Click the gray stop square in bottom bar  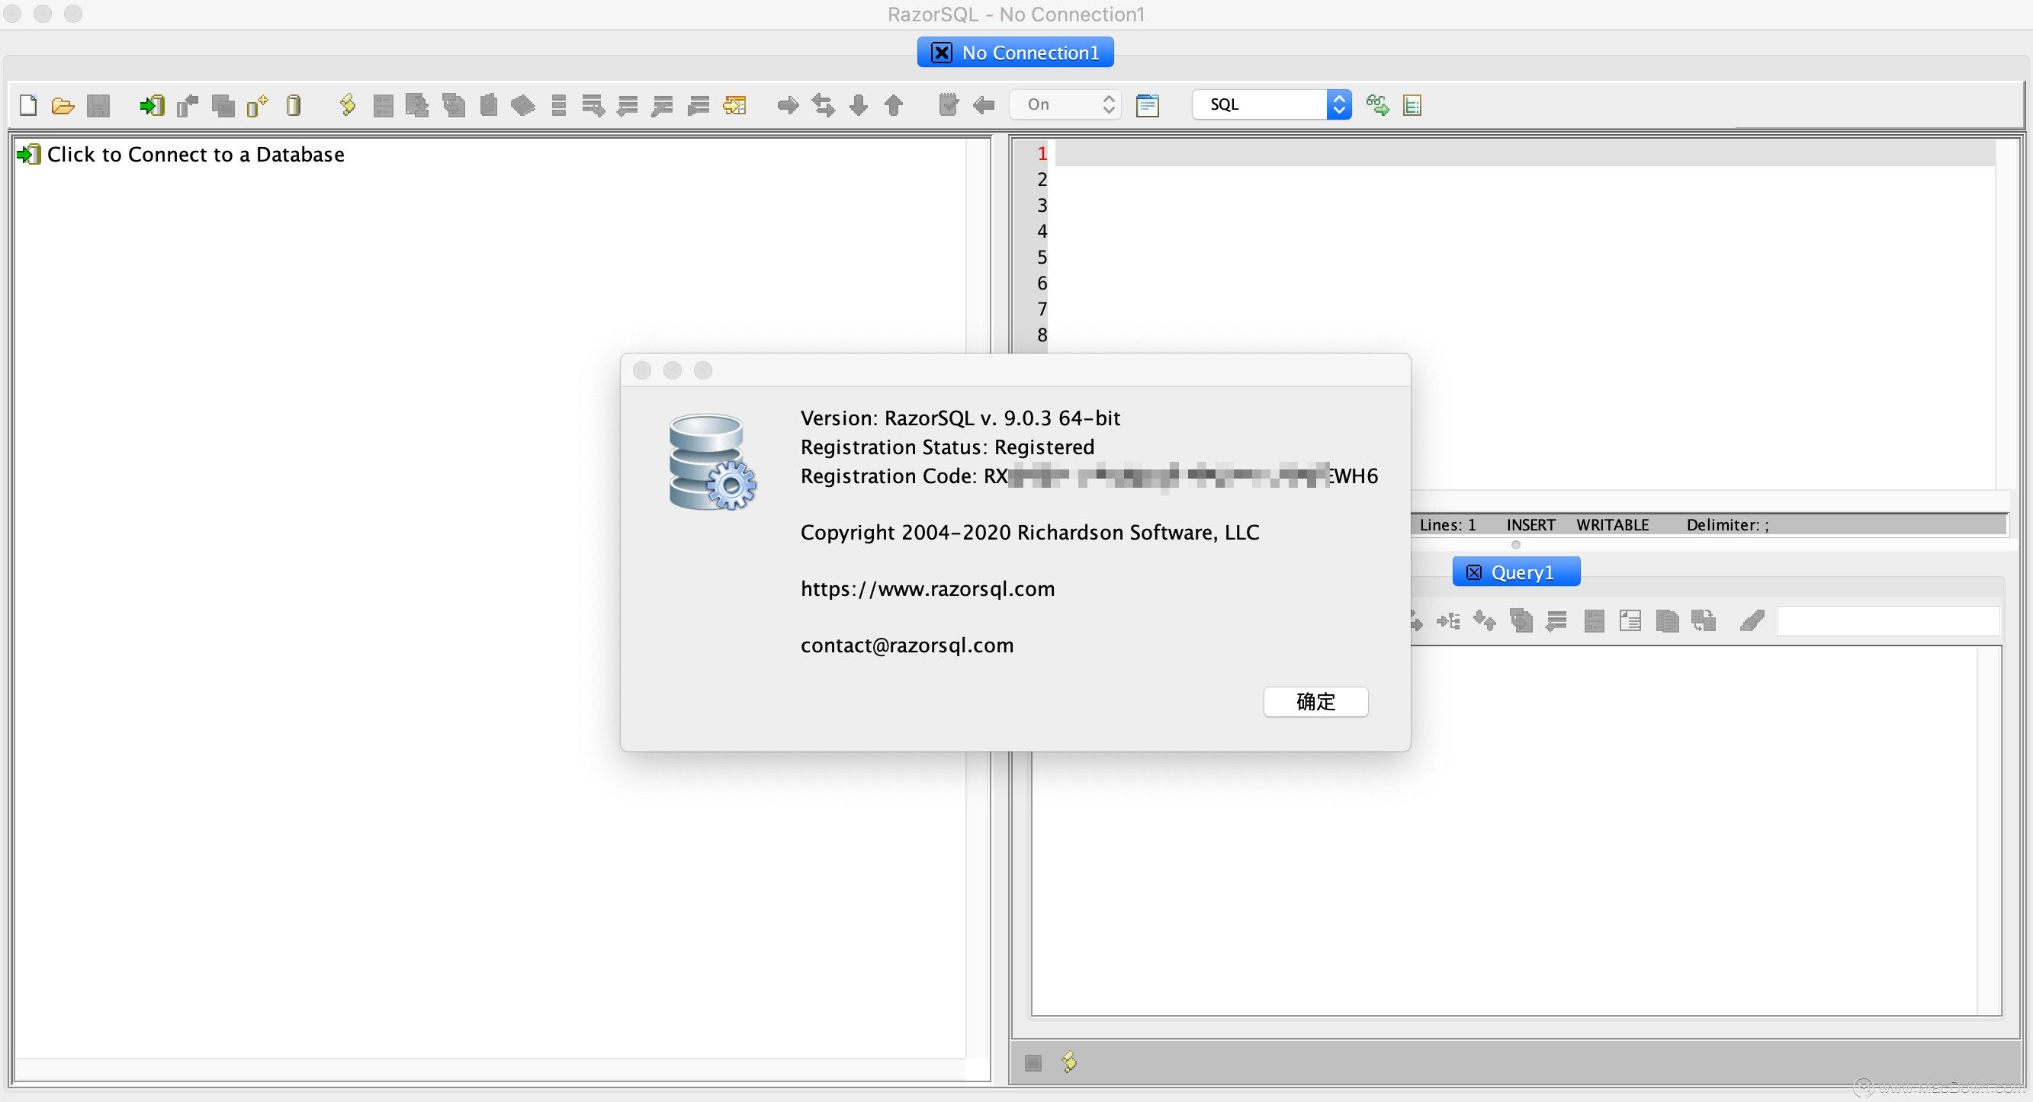coord(1033,1062)
